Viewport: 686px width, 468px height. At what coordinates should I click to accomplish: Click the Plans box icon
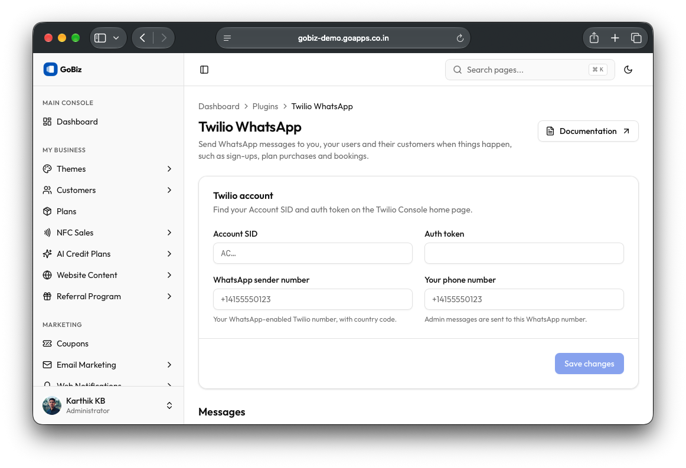coord(47,211)
